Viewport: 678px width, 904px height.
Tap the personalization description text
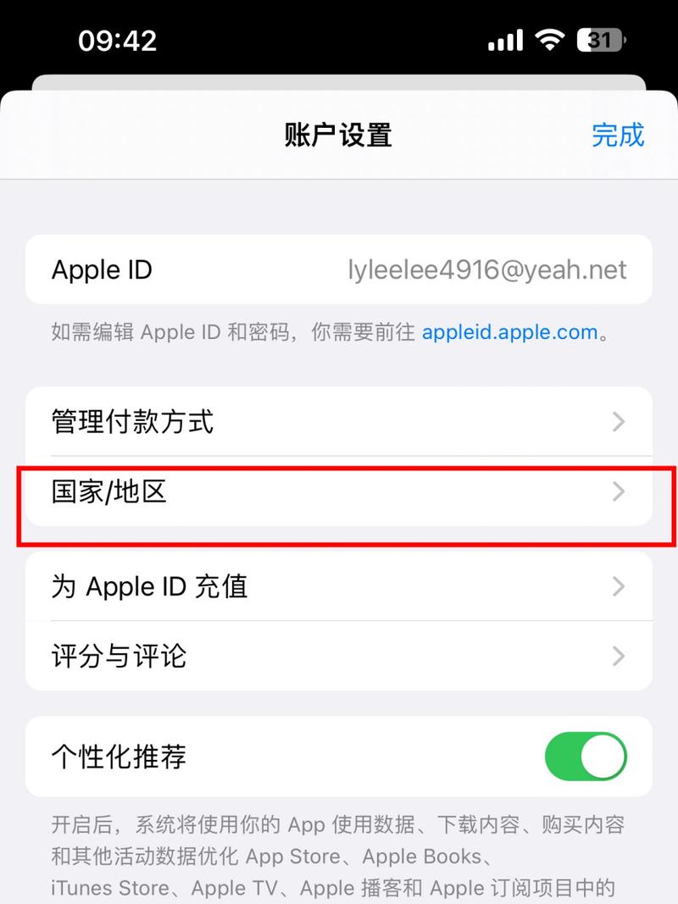pos(338,857)
